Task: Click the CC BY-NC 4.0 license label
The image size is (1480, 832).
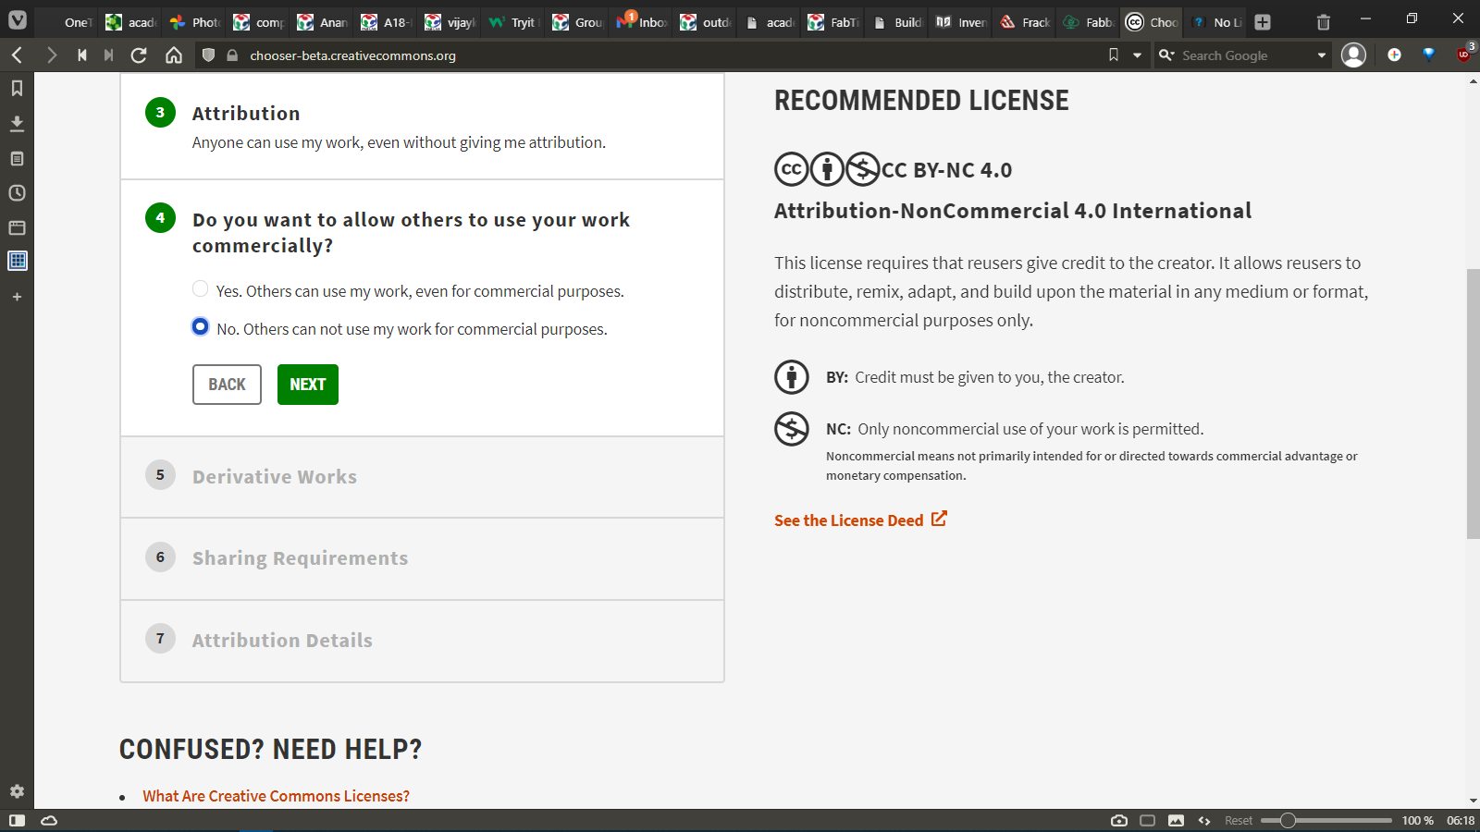Action: [946, 170]
